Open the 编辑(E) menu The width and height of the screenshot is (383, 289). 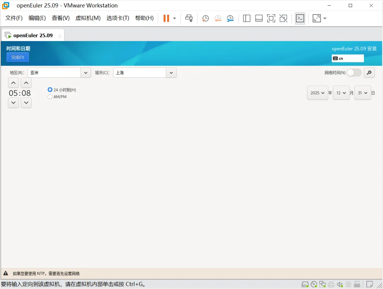[37, 18]
